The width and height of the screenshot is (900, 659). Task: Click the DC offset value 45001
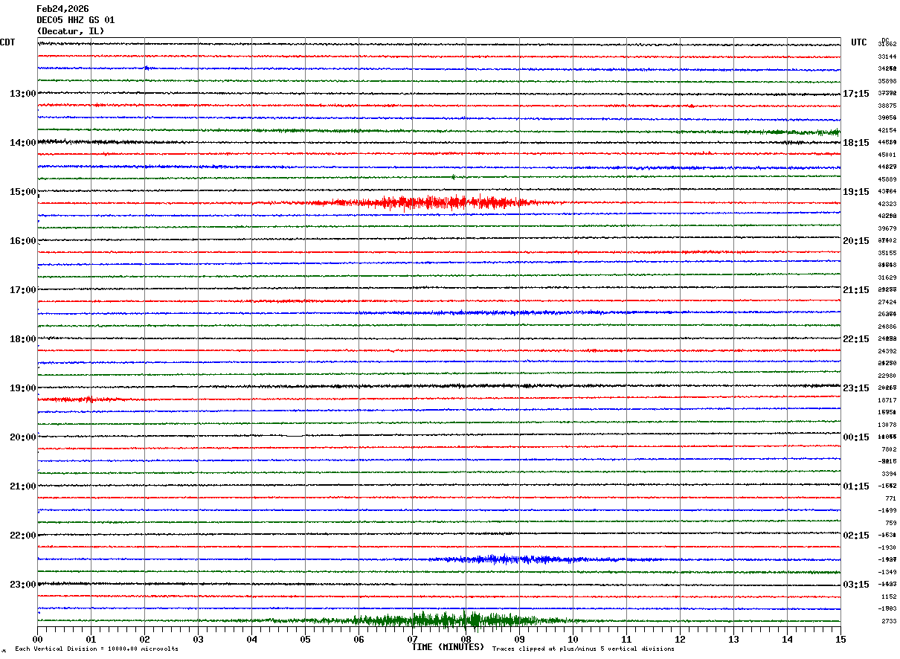tap(887, 155)
